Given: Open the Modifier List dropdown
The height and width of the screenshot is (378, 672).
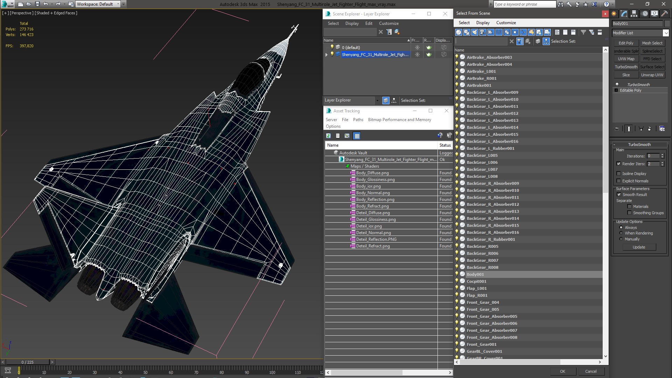Looking at the screenshot, I should tap(665, 33).
